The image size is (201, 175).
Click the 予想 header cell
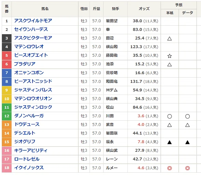pos(179,5)
